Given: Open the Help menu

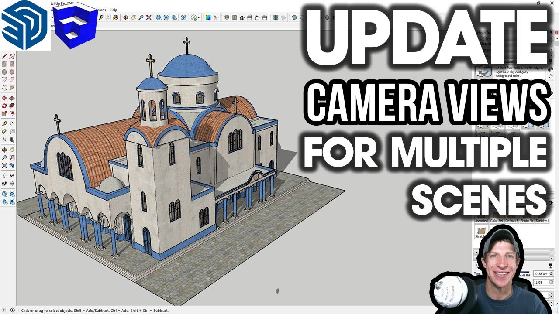Looking at the screenshot, I should 113,10.
